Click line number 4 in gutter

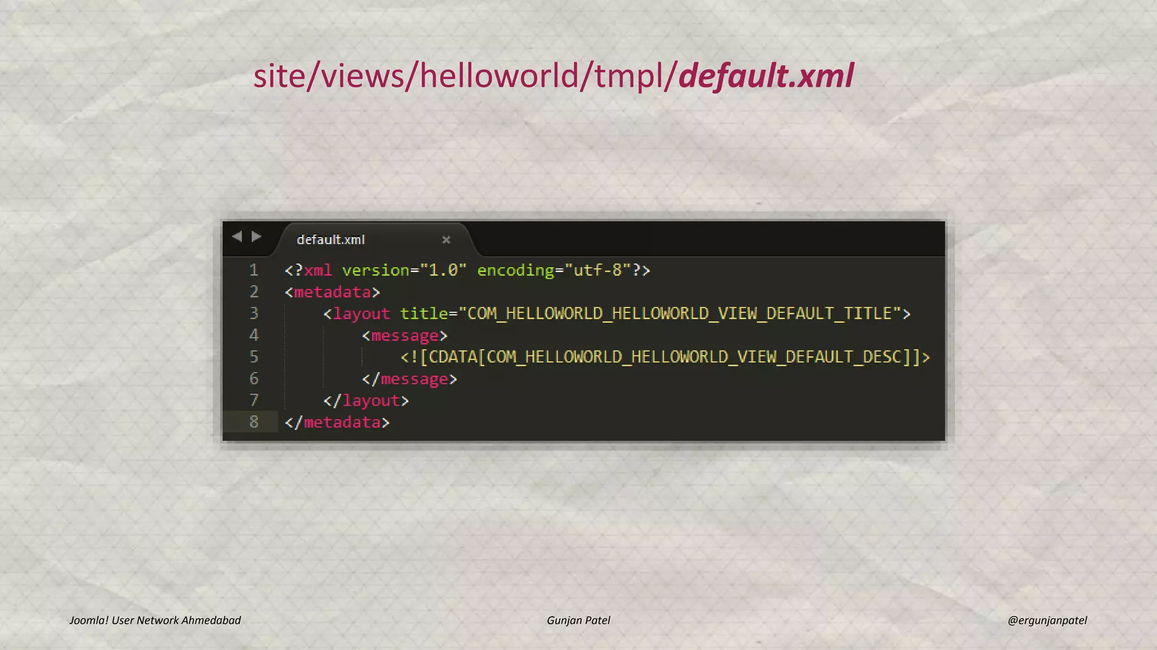254,335
